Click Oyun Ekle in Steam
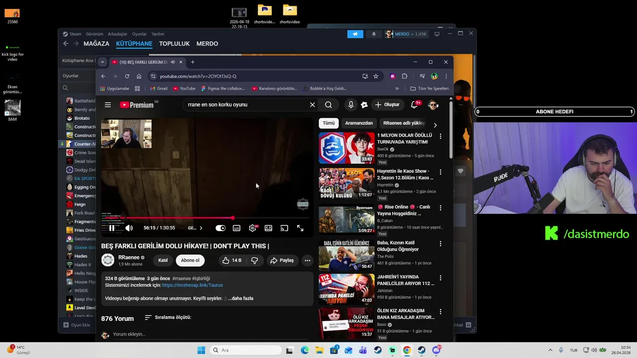The width and height of the screenshot is (637, 358). click(77, 325)
